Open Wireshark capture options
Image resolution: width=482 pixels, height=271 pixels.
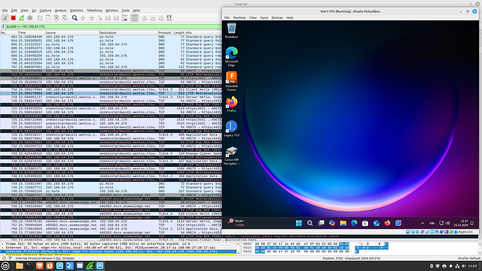30,18
